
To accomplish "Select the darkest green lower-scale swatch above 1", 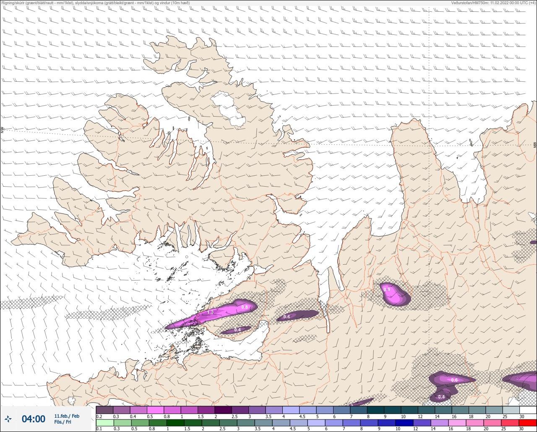I will [175, 423].
